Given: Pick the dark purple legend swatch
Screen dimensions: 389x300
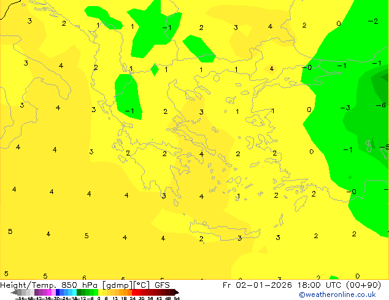Looking at the screenshot, I should [36, 292].
